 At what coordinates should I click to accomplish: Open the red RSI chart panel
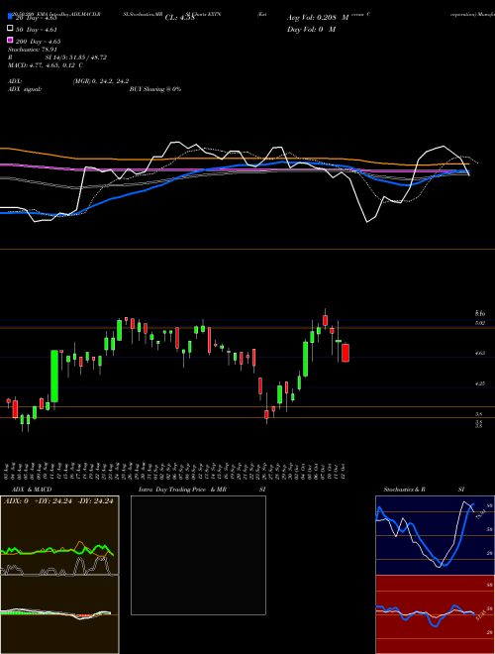(x=435, y=614)
